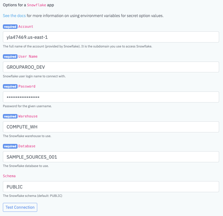Click the Database label text

[27, 146]
